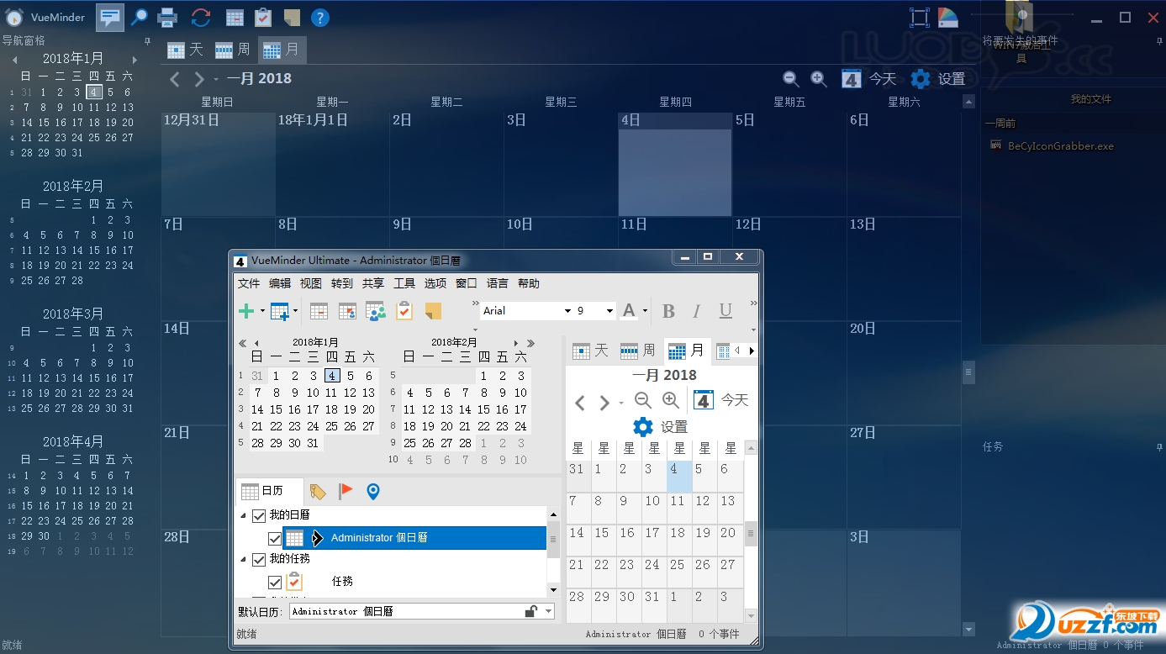
Task: Zoom in in the background month view
Action: point(819,78)
